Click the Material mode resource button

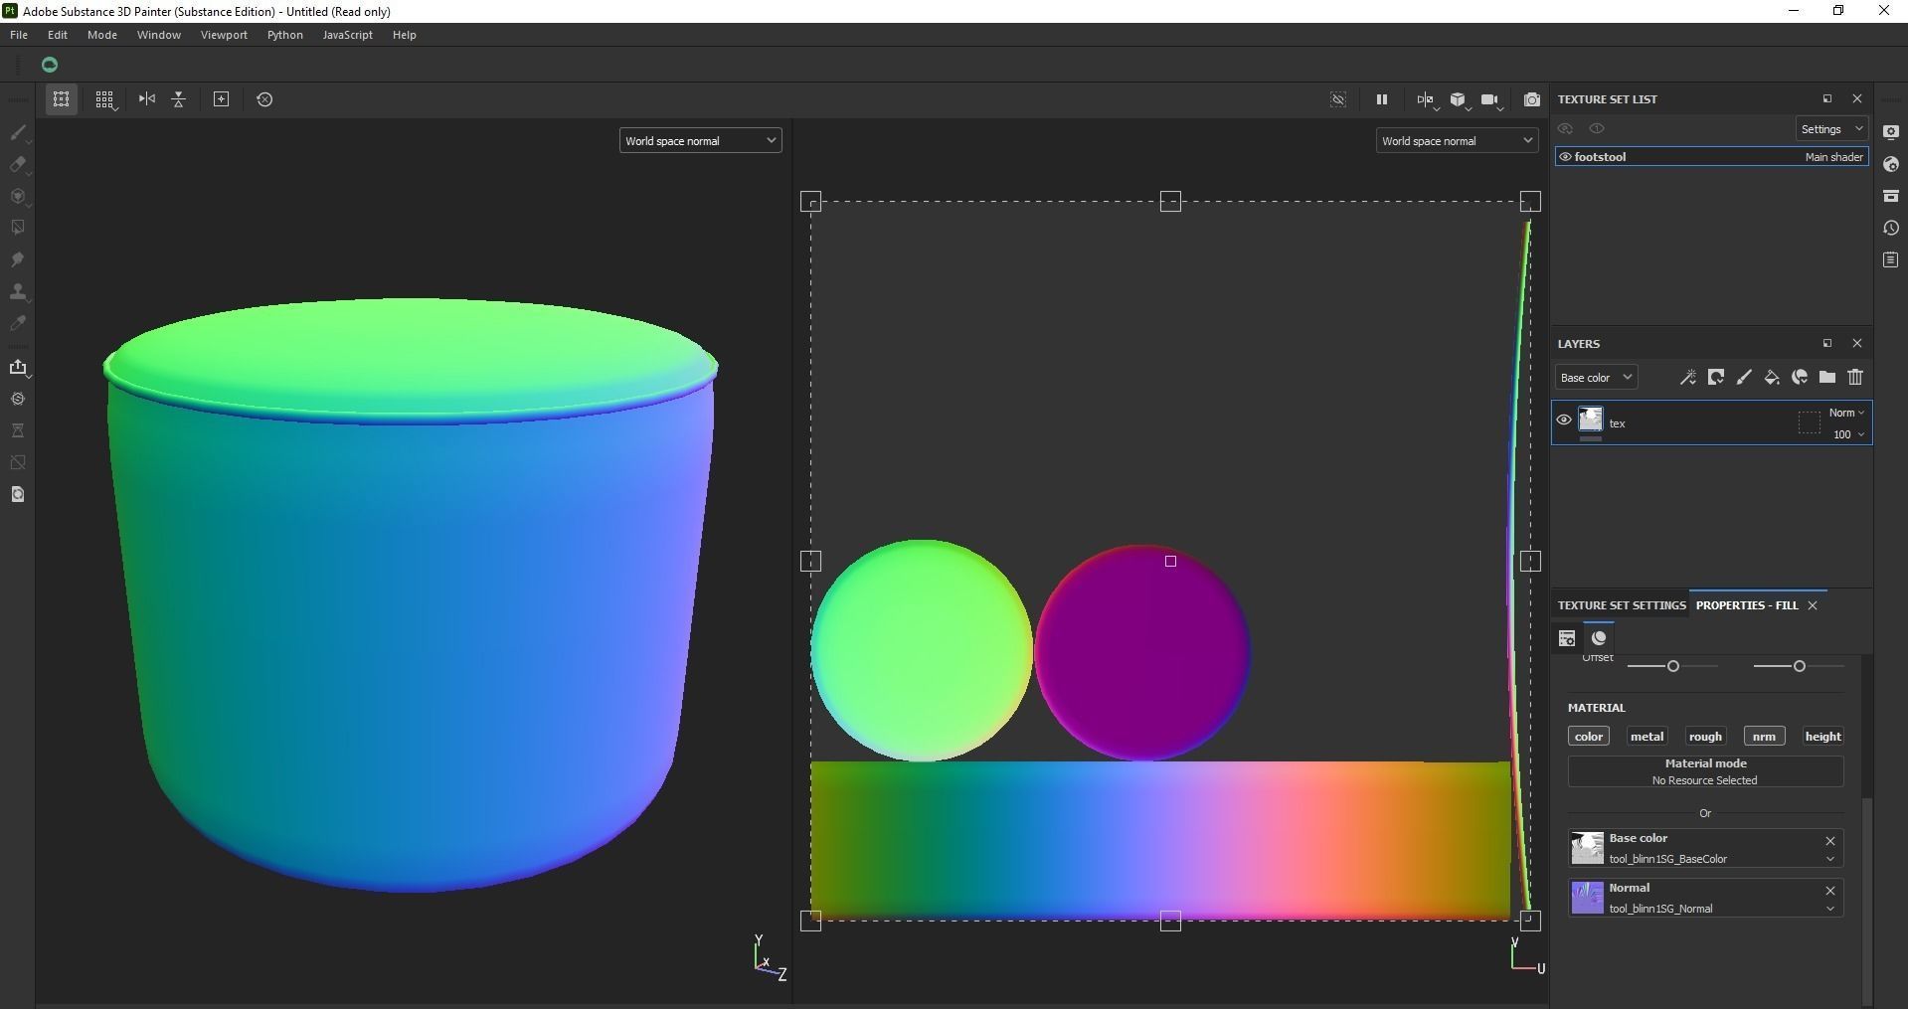tap(1705, 771)
